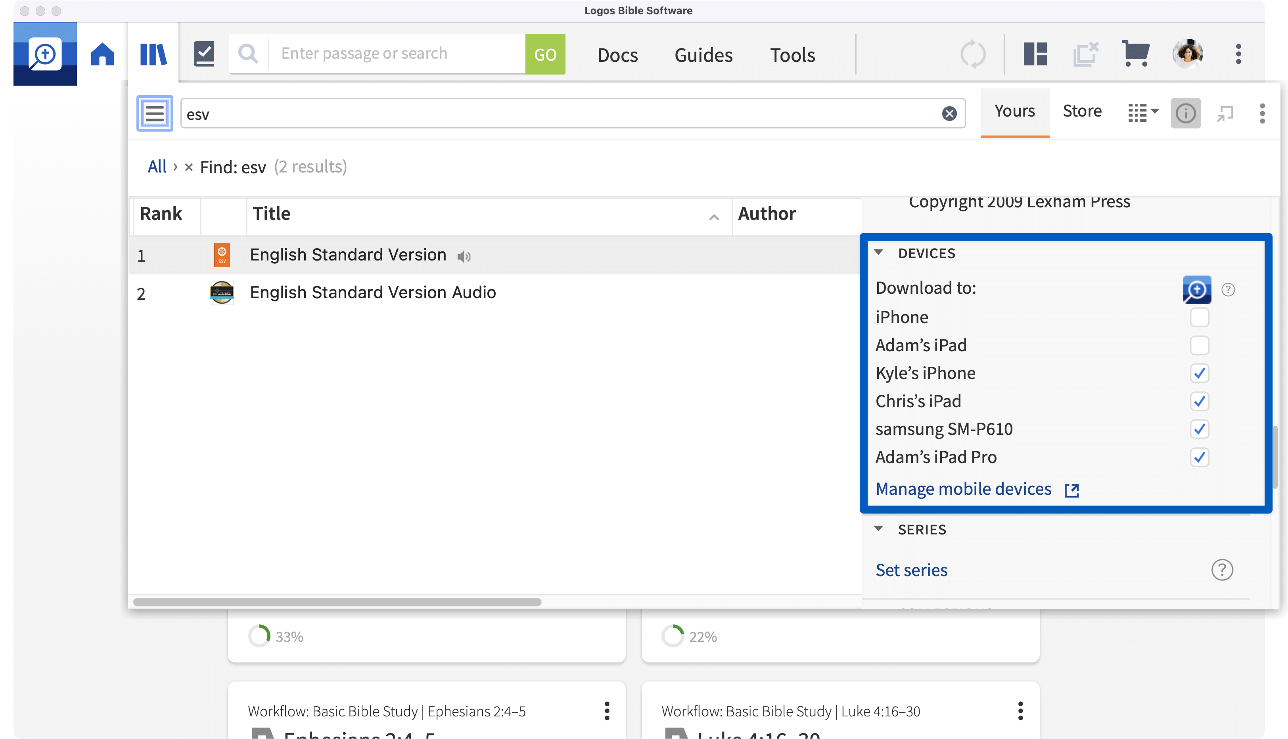Open the Layouts panel icon
The height and width of the screenshot is (739, 1288).
(1036, 54)
